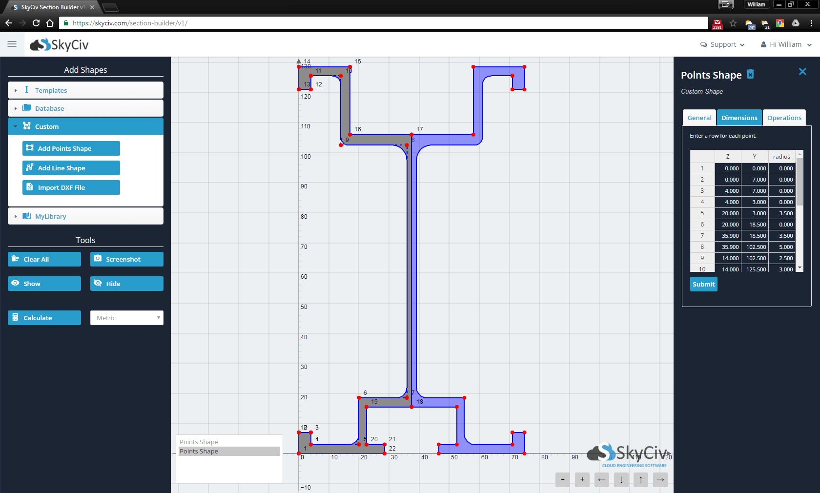Select the Add Points Shape tool
820x493 pixels.
click(x=71, y=148)
